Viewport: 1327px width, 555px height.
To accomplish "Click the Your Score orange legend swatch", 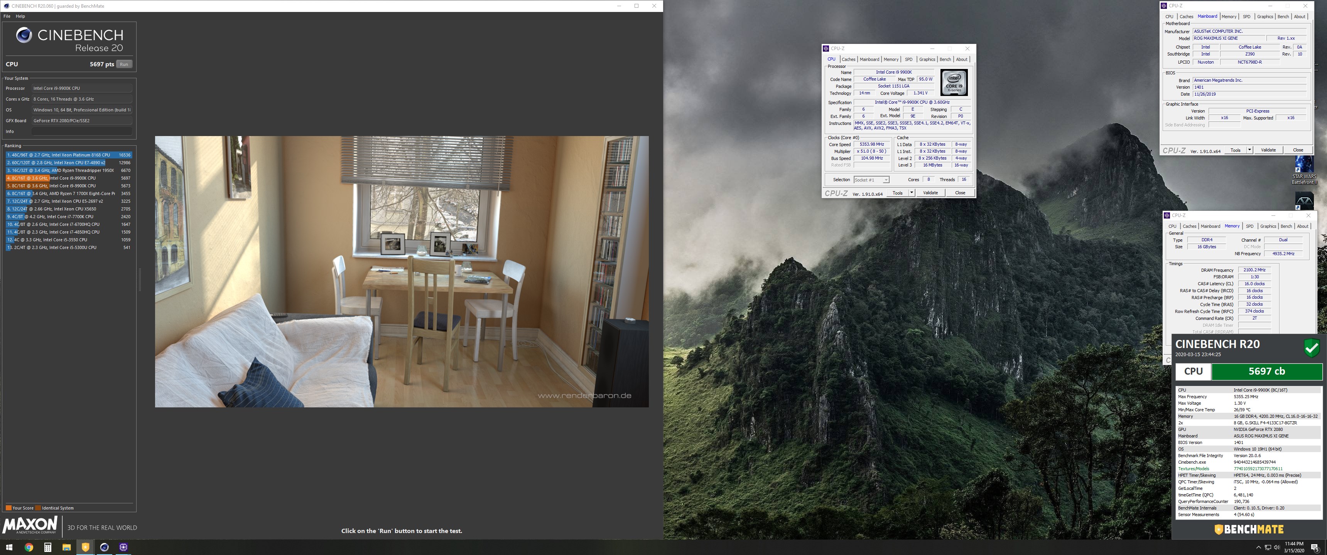I will (x=8, y=508).
